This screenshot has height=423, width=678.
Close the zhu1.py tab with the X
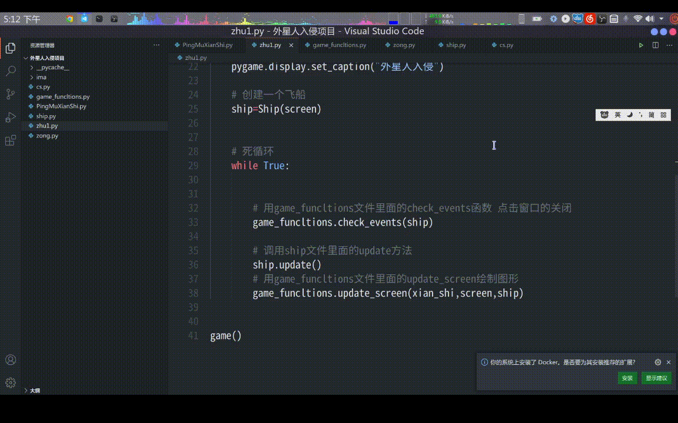tap(291, 45)
